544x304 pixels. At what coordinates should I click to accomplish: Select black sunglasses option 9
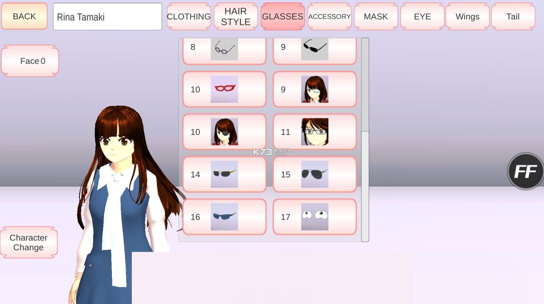click(315, 49)
